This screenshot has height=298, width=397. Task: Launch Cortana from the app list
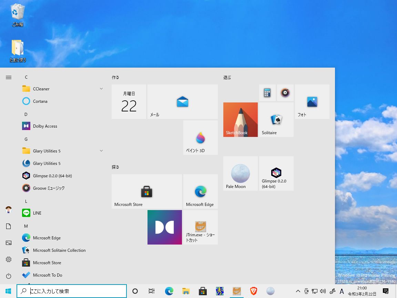click(x=62, y=101)
